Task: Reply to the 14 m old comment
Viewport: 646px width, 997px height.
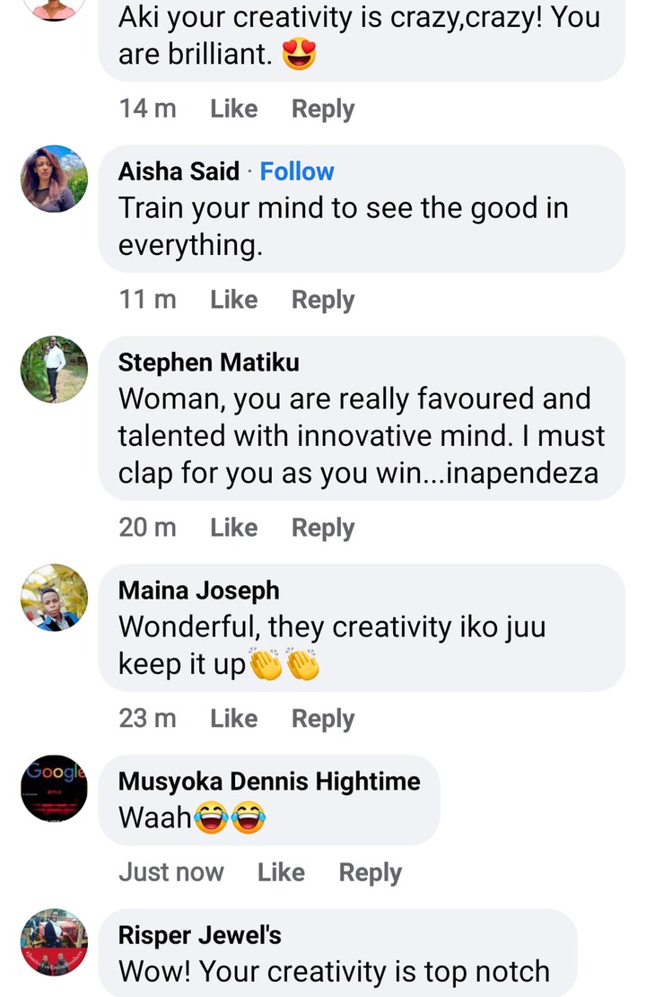Action: [323, 109]
